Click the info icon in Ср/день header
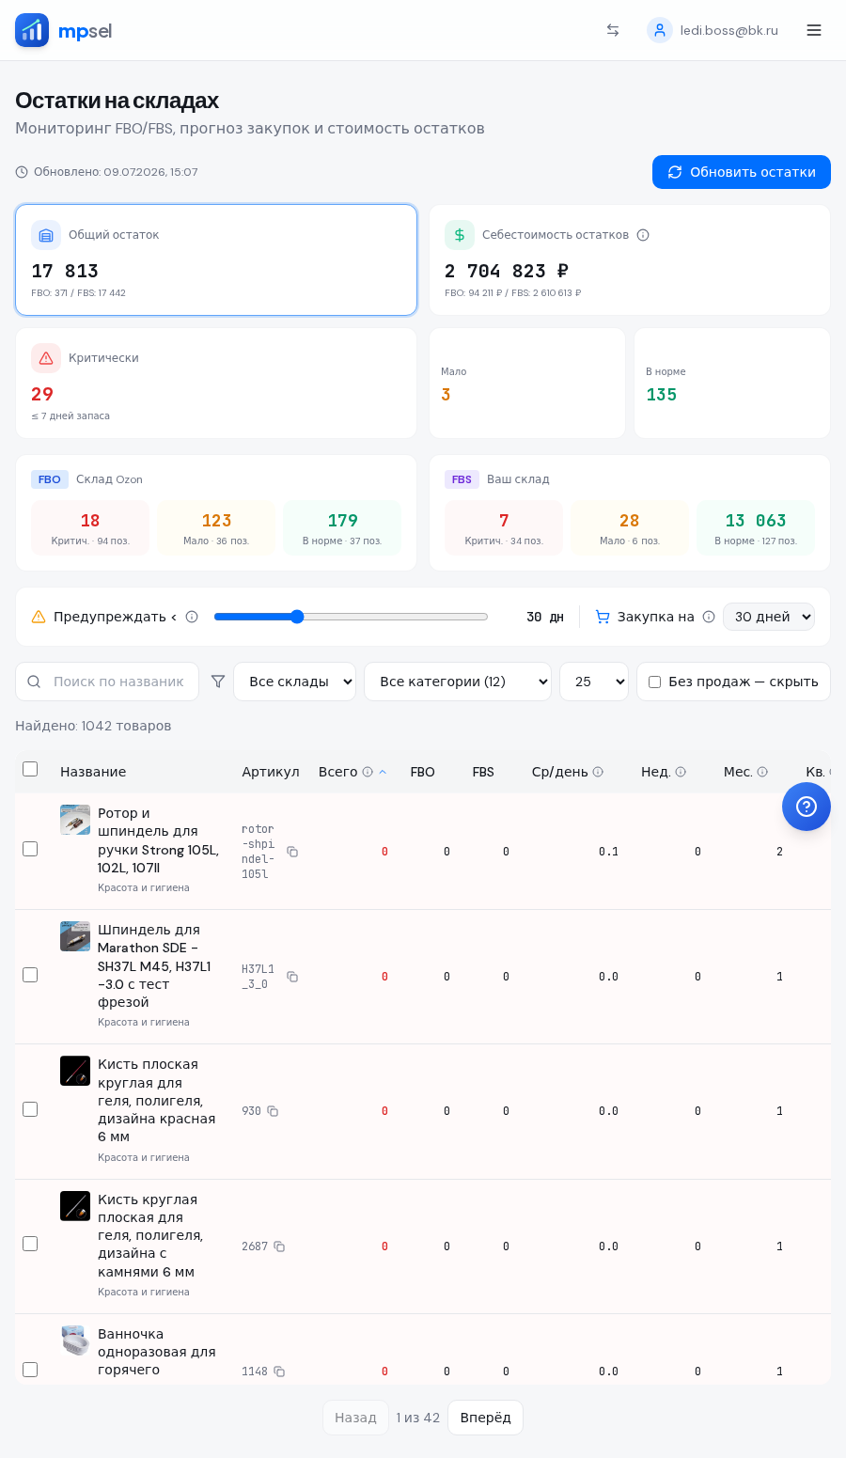 598,772
